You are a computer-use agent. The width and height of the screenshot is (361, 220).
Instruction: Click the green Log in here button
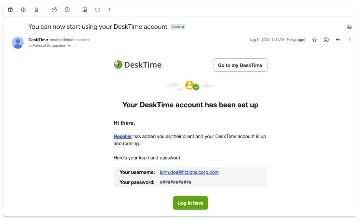[x=191, y=203]
